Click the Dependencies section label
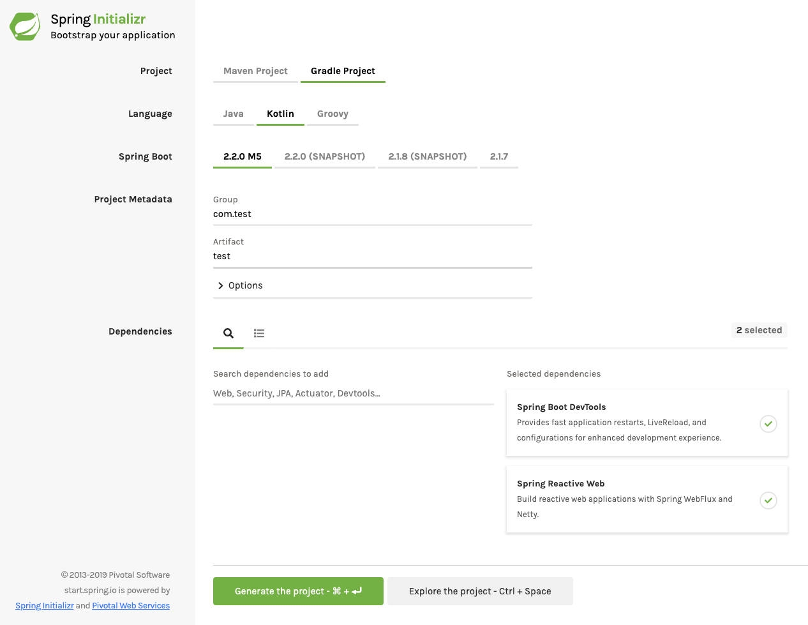Screen dimensions: 808x625 140,331
